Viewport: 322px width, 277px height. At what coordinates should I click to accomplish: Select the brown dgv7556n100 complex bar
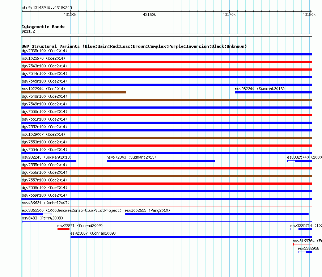166,176
